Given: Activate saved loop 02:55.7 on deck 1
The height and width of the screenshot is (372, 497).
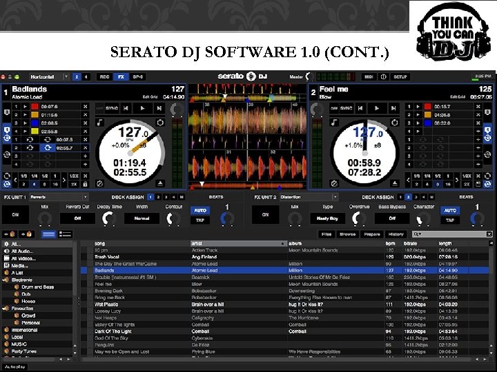Looking at the screenshot, I should click(x=48, y=147).
